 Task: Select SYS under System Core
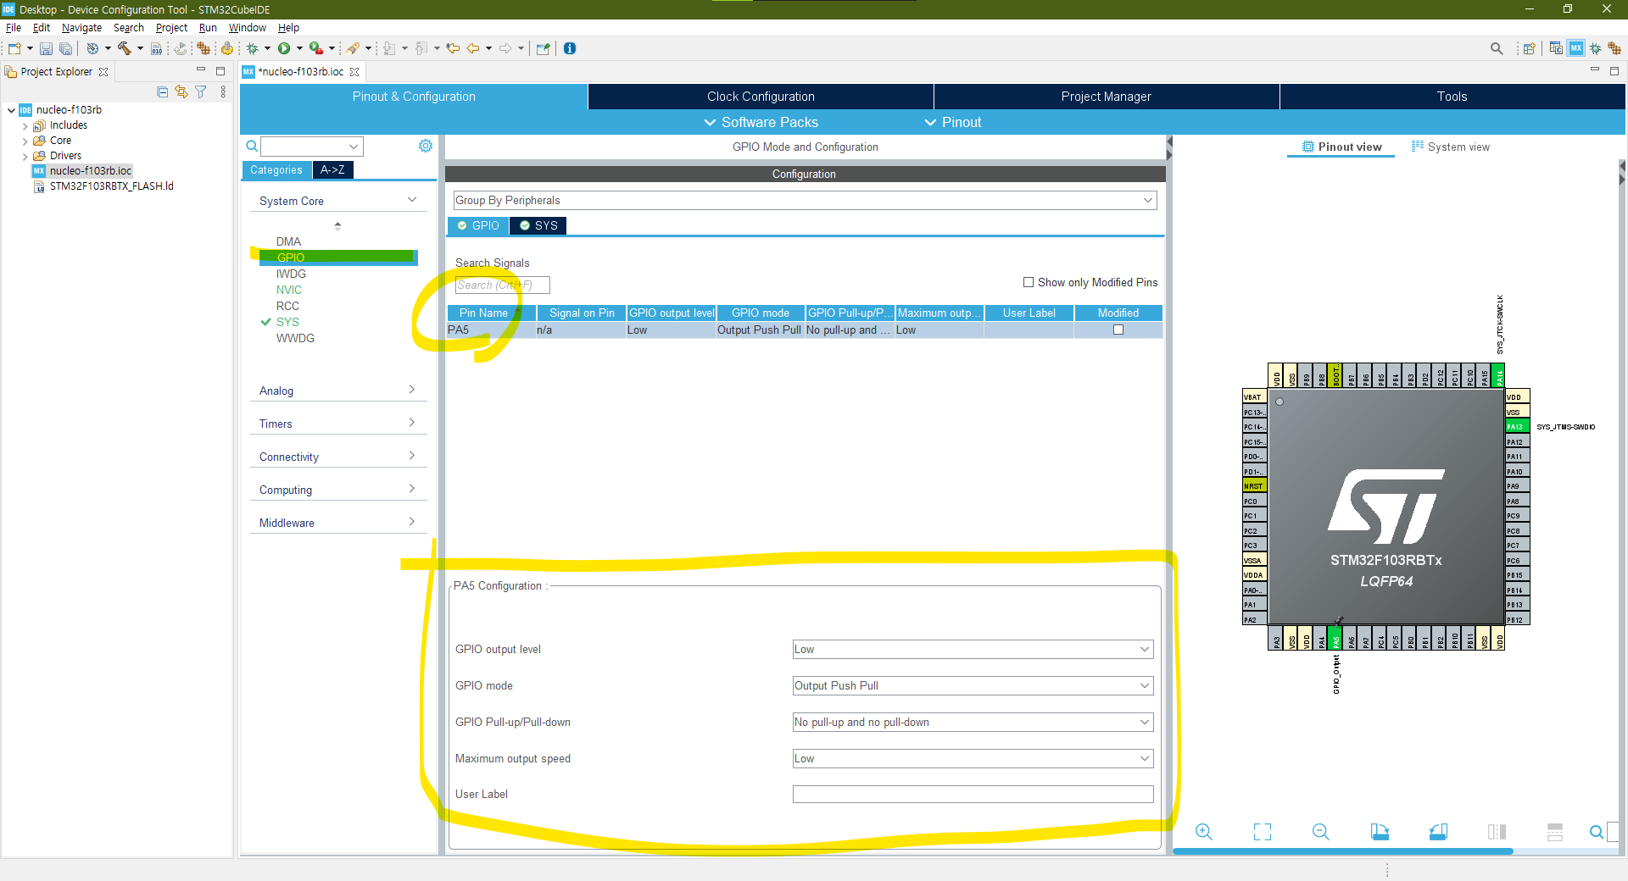click(287, 322)
